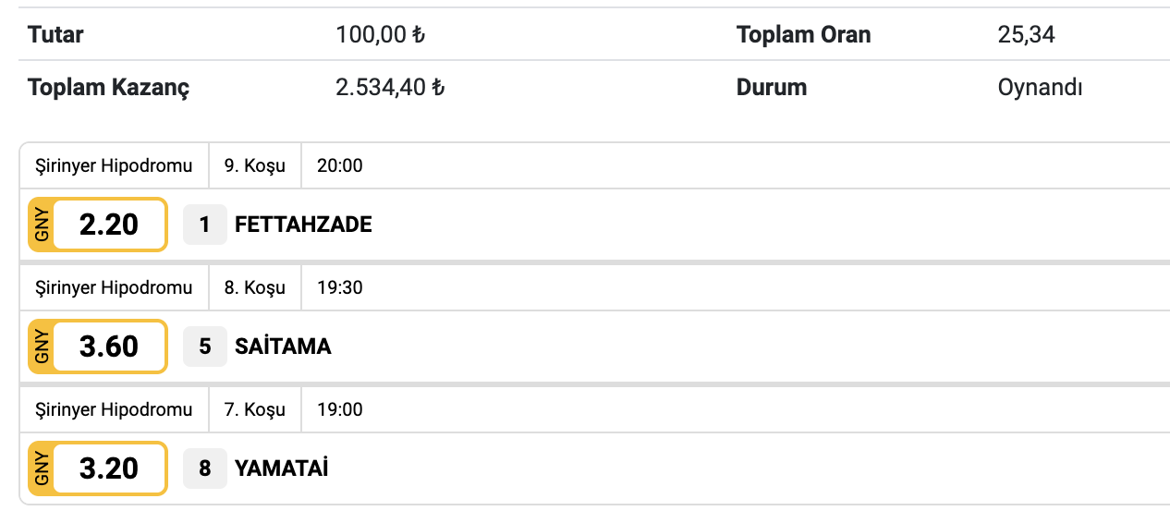Open the YAMATAİ horse name
1170x523 pixels.
coord(281,468)
